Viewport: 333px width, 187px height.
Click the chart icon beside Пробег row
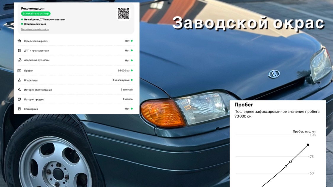[x=19, y=71]
